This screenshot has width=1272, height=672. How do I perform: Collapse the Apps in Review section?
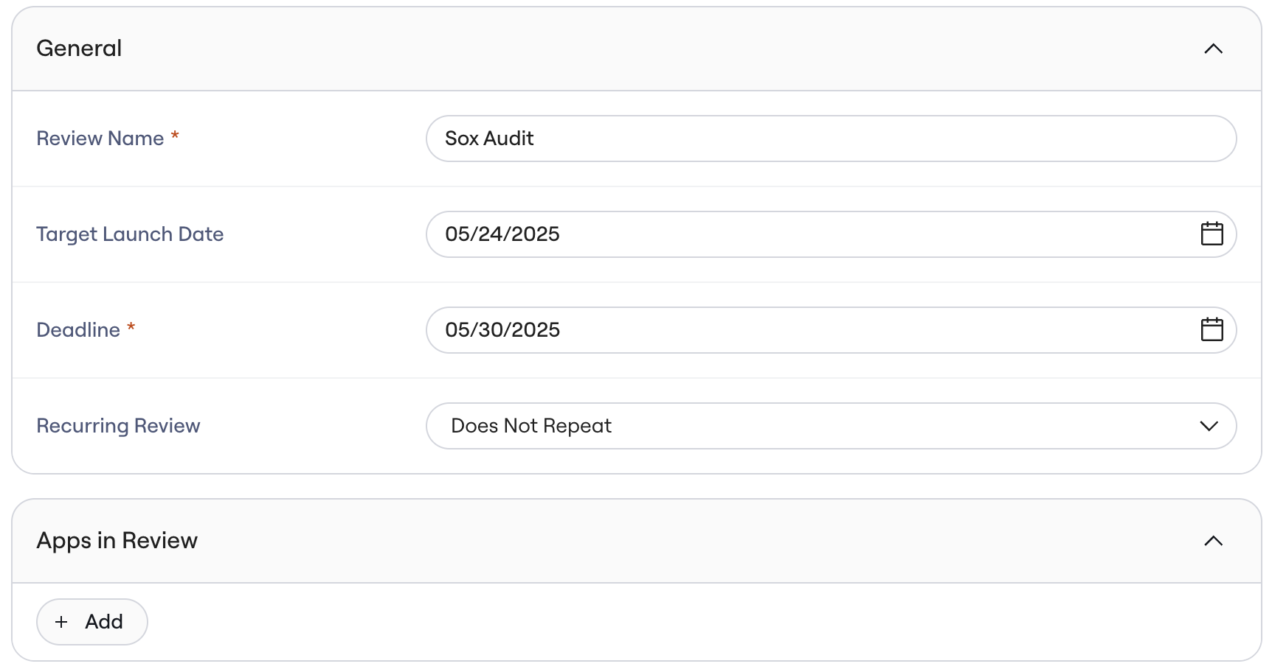click(1213, 541)
